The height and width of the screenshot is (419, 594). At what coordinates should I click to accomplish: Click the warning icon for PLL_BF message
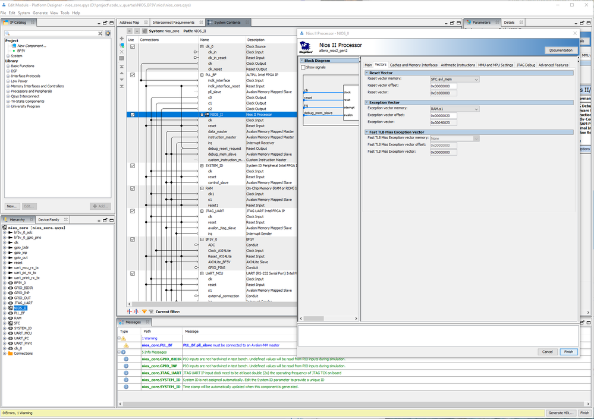click(125, 345)
